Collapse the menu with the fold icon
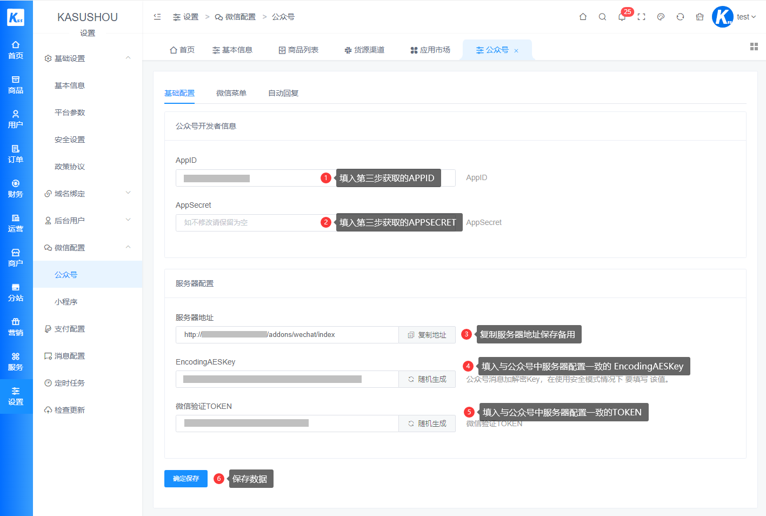The height and width of the screenshot is (516, 766). coord(157,17)
